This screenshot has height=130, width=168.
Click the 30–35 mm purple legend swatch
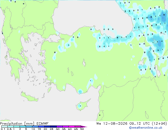point(60,127)
